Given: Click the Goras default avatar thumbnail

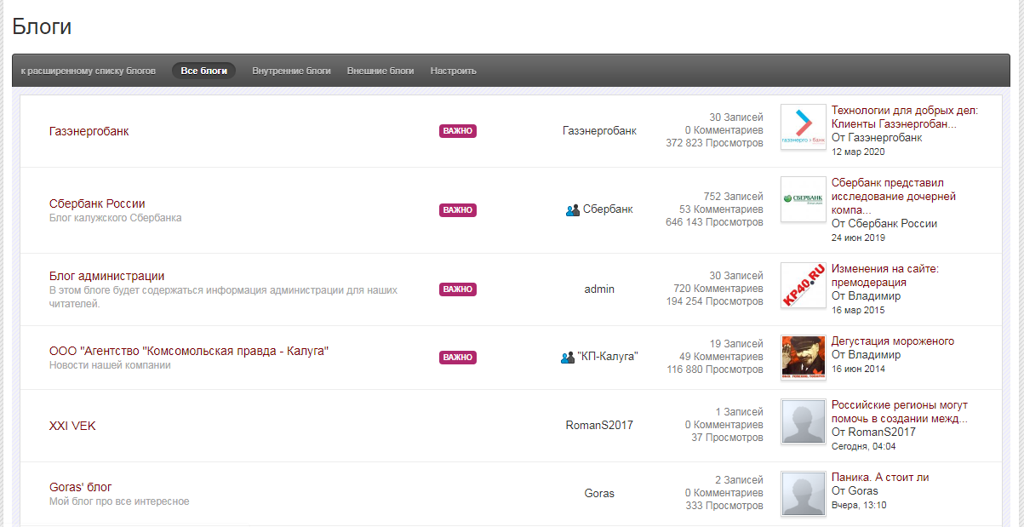Looking at the screenshot, I should coord(804,494).
